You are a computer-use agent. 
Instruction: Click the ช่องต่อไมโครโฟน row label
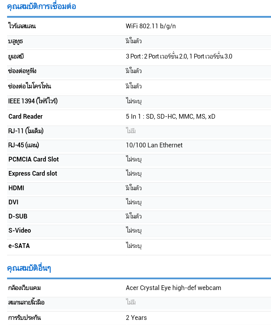[30, 86]
